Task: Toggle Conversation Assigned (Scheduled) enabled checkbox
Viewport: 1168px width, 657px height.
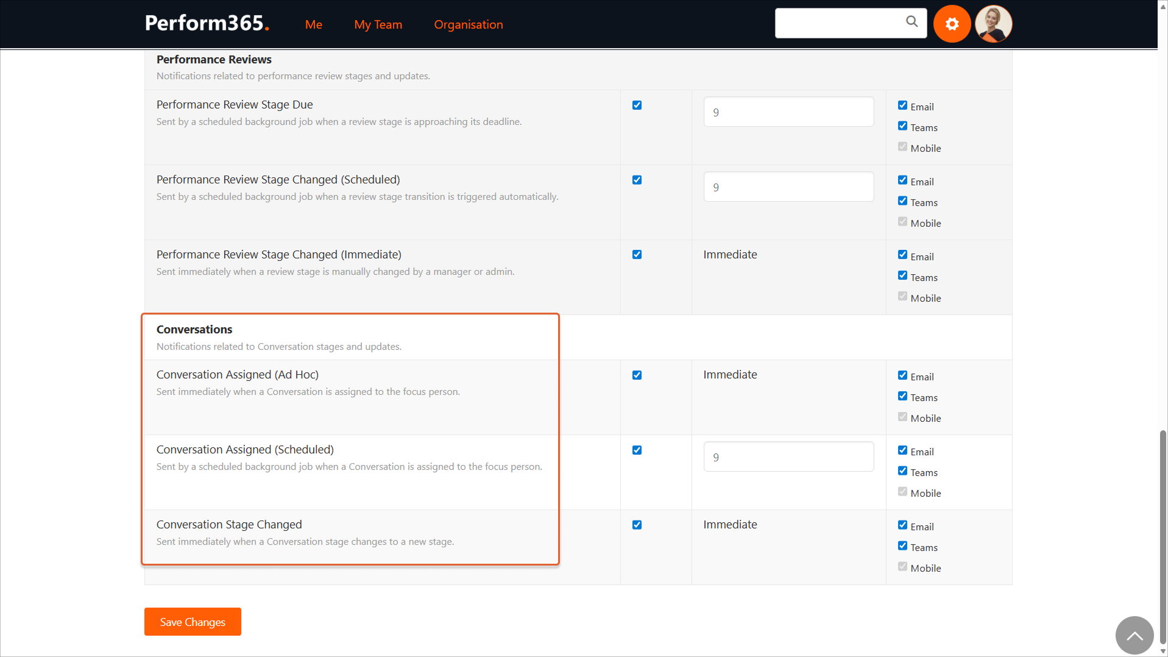Action: 637,450
